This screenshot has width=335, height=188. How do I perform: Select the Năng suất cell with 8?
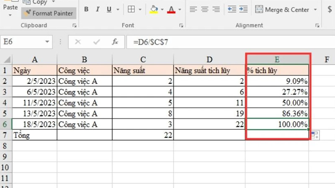coord(143,113)
